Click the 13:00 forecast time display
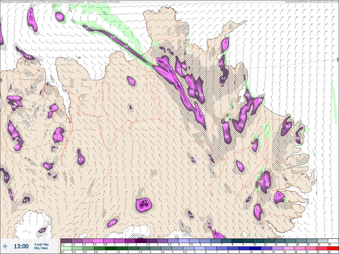This screenshot has height=254, width=339. [x=21, y=246]
